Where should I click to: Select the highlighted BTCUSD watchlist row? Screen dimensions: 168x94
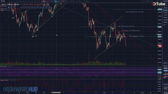165,10
